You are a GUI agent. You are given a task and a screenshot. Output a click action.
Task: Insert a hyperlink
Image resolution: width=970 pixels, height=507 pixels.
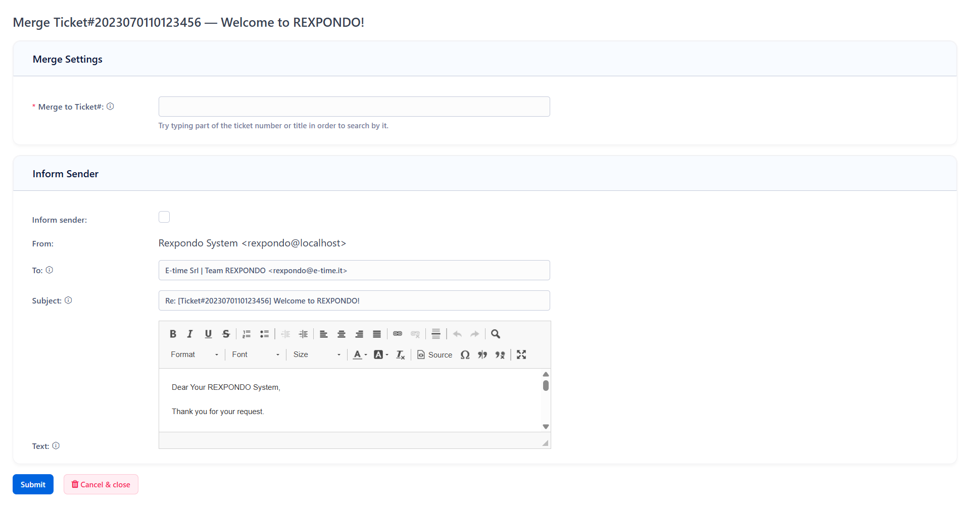(398, 334)
